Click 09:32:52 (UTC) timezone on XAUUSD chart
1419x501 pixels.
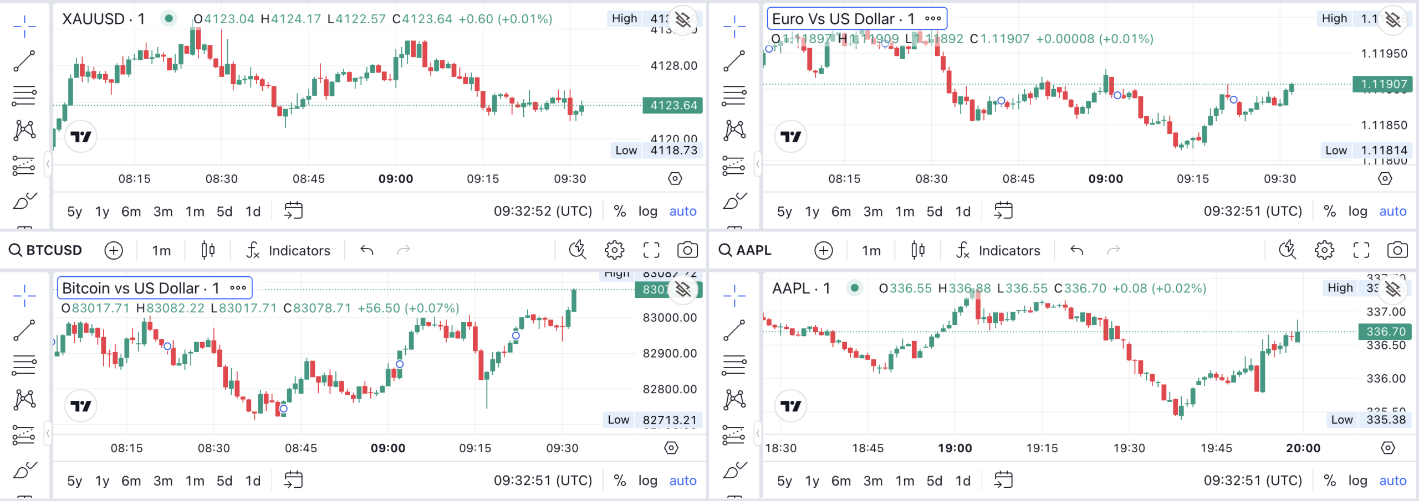(543, 211)
